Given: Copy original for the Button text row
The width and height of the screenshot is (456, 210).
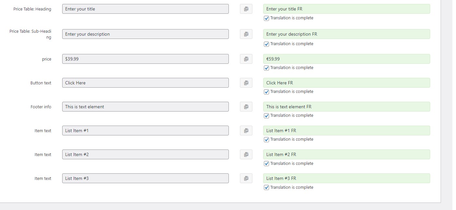Looking at the screenshot, I should coord(246,83).
